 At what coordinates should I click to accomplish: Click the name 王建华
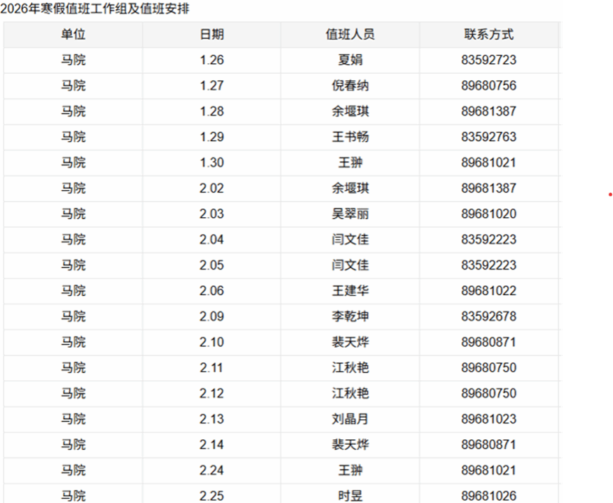click(350, 291)
